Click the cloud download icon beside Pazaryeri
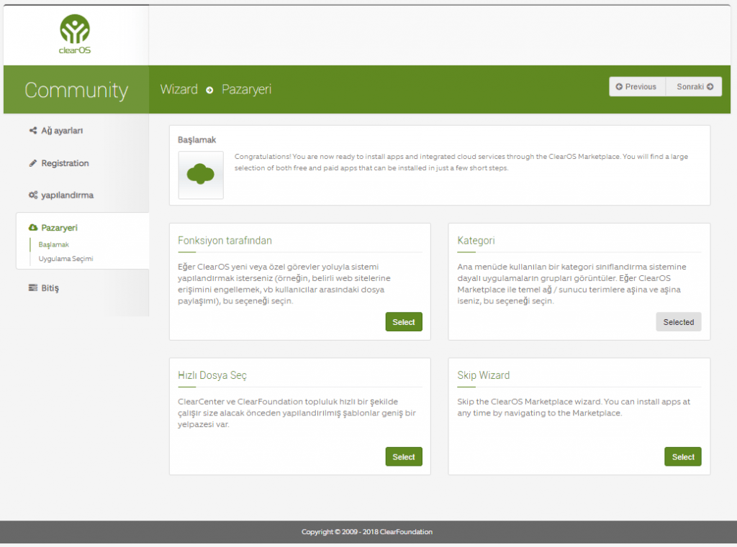The image size is (737, 547). (33, 228)
